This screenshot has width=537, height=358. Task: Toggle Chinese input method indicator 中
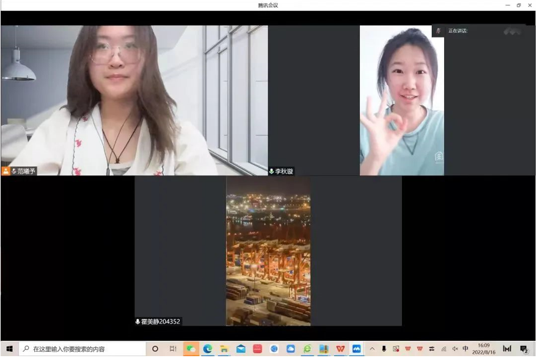[466, 349]
